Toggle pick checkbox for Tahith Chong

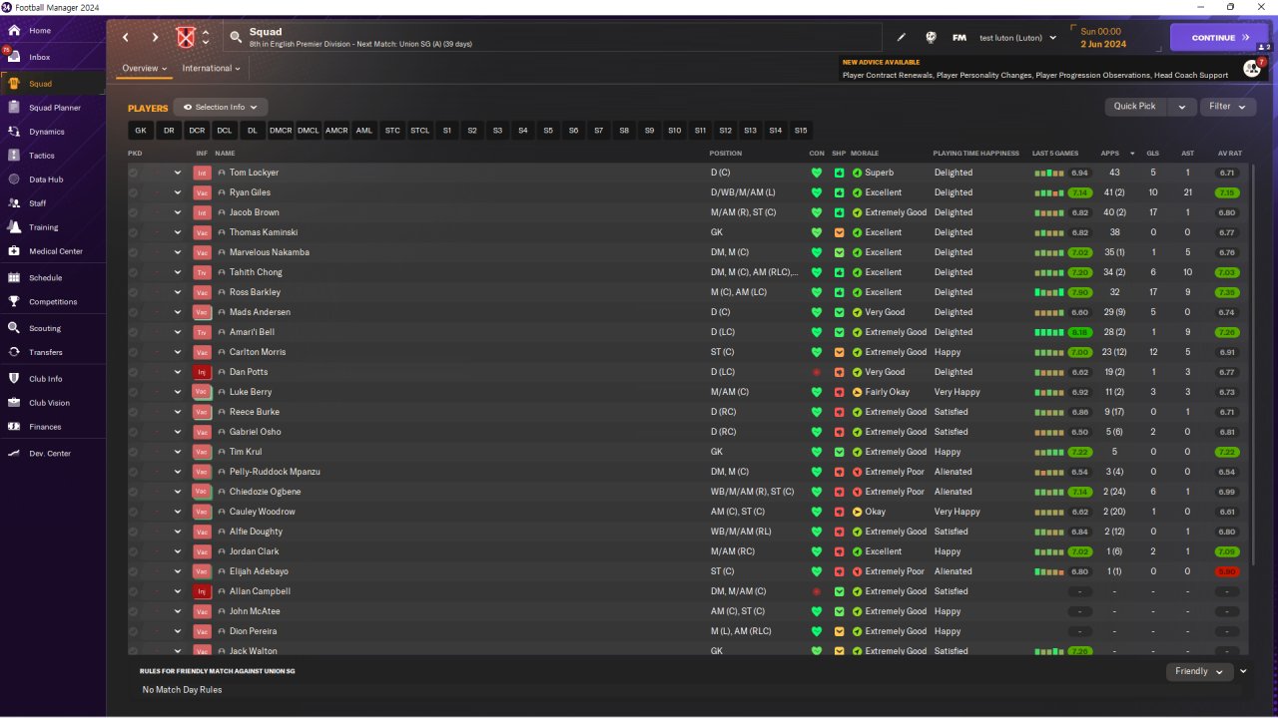pyautogui.click(x=134, y=272)
